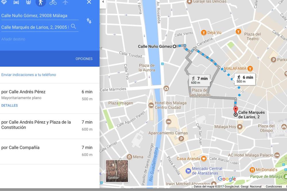
Task: Open OPCIONES route options
Action: pos(84,59)
